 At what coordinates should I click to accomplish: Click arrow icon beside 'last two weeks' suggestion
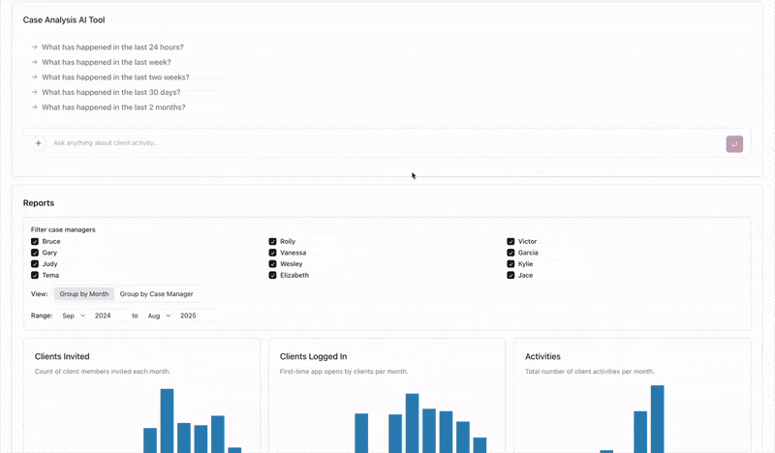pyautogui.click(x=34, y=77)
